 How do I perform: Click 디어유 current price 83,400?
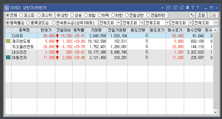click(49, 36)
